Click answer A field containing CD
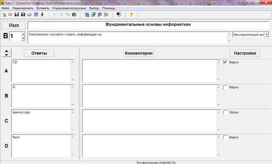272x164 pixels. [x=41, y=71]
